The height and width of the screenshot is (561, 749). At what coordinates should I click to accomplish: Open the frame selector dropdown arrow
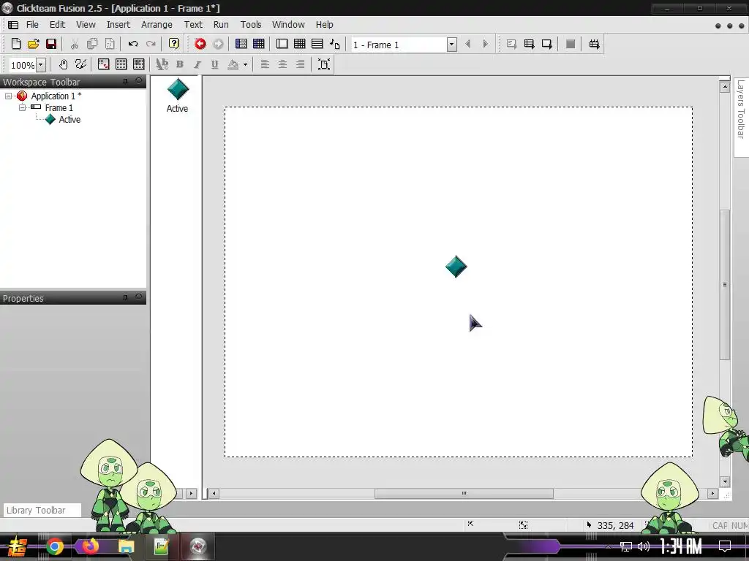click(x=452, y=45)
